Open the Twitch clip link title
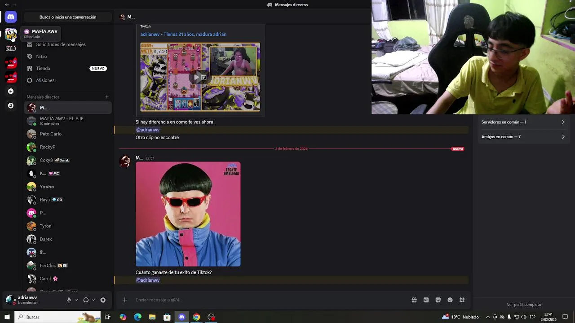575x323 pixels. (x=183, y=34)
